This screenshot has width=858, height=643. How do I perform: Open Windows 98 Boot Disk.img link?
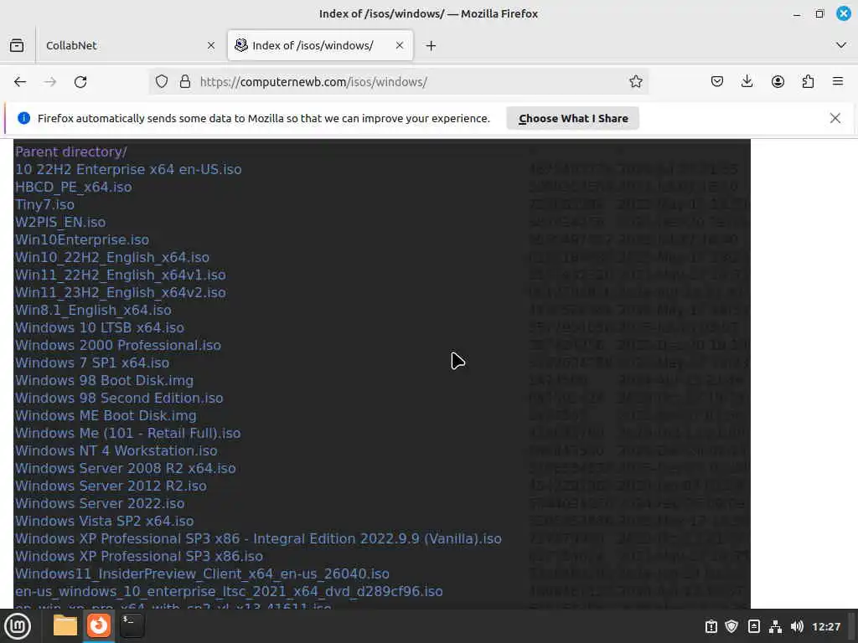click(x=105, y=380)
